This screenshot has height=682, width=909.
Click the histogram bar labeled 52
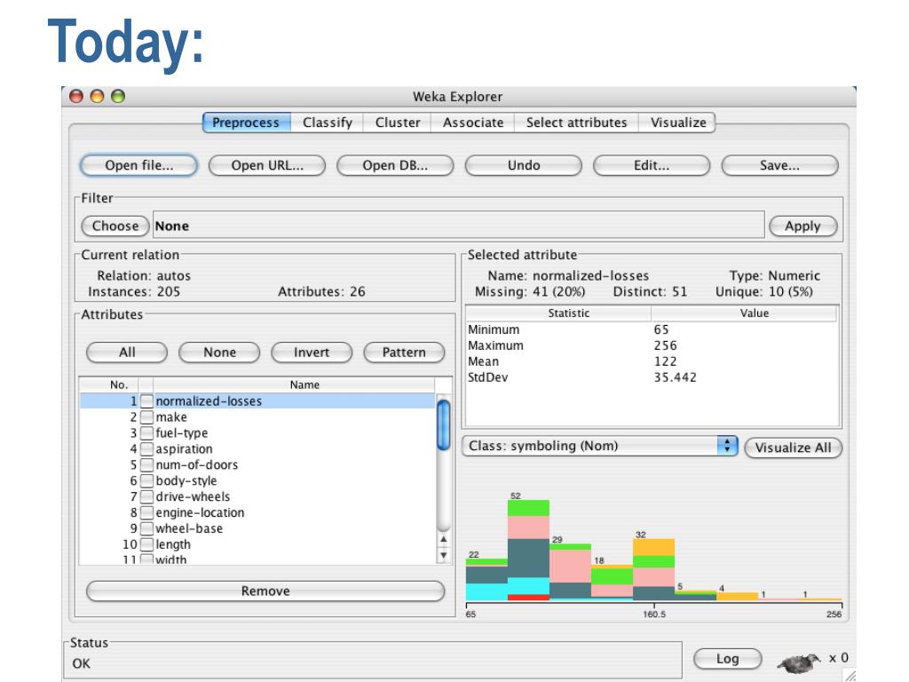point(528,550)
